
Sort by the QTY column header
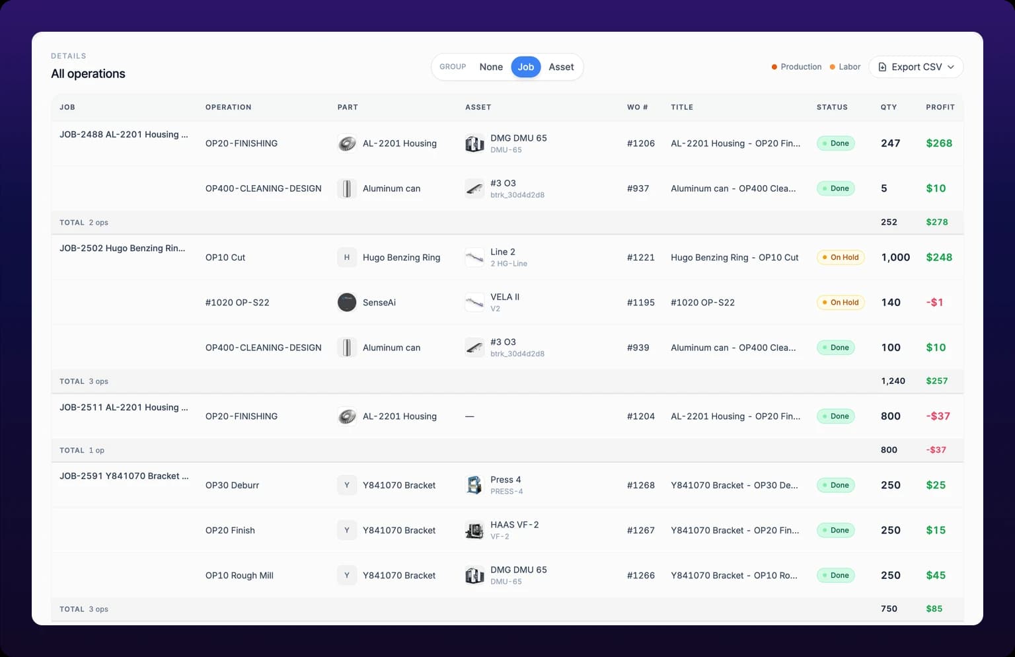coord(889,107)
